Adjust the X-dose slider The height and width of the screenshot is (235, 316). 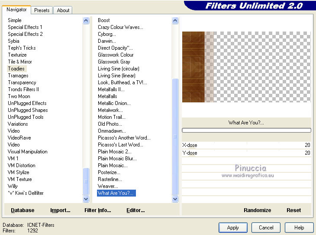pos(246,145)
